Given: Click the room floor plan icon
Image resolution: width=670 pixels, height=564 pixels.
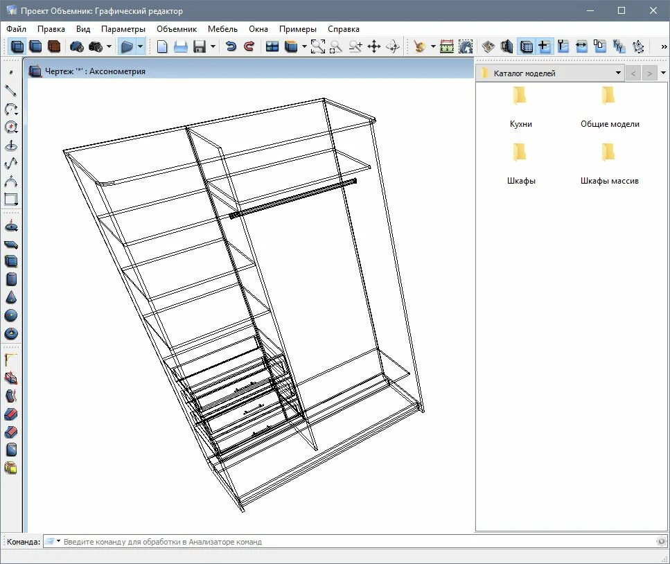Looking at the screenshot, I should [488, 46].
